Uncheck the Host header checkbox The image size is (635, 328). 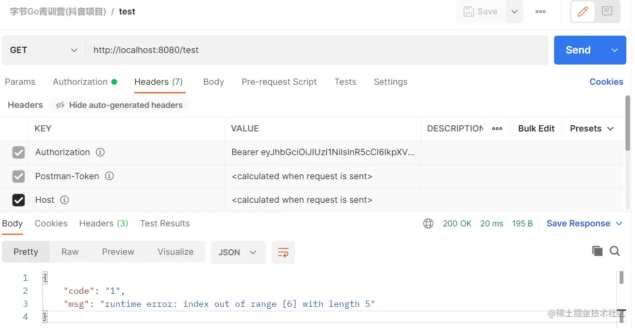(18, 200)
